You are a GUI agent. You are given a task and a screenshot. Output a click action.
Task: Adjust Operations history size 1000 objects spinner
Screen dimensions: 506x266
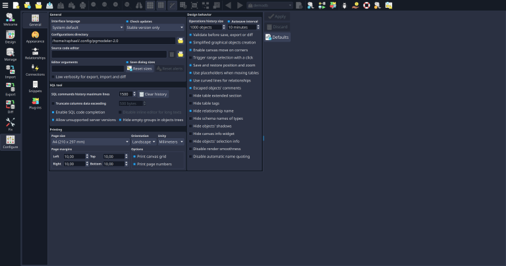coord(207,27)
